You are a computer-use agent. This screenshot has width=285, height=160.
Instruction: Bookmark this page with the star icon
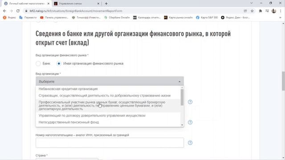pyautogui.click(x=252, y=11)
